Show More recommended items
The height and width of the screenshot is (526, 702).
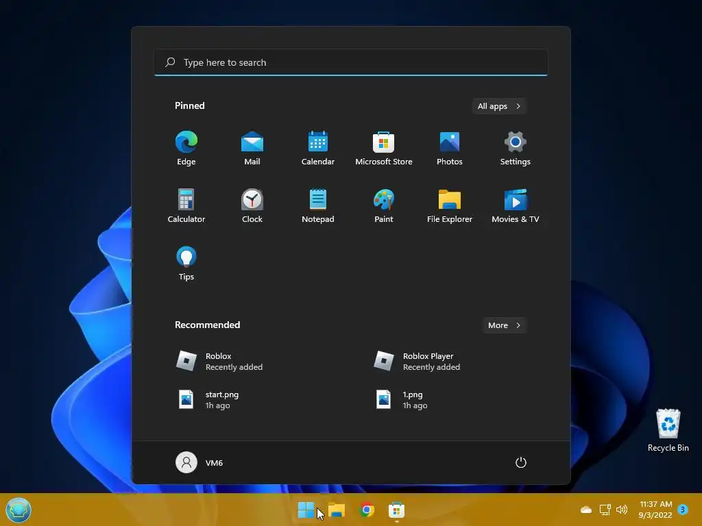click(x=504, y=325)
